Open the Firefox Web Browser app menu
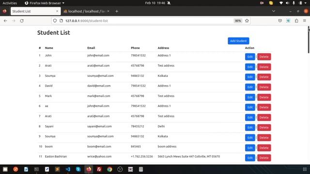 click(45, 3)
